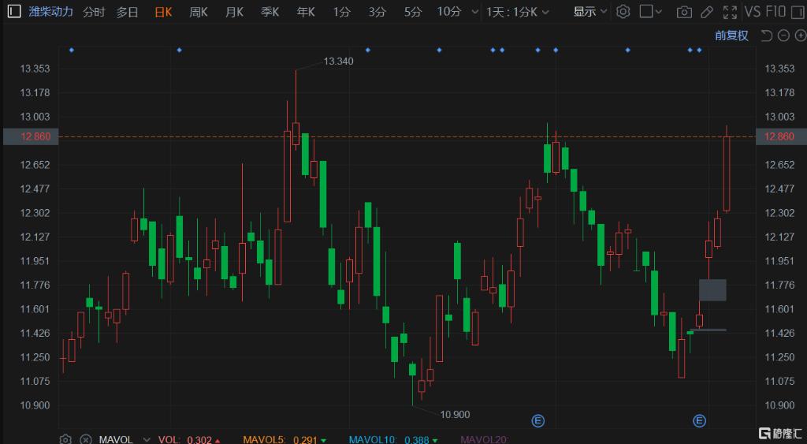Open chart settings gear icon
The width and height of the screenshot is (807, 444).
[623, 12]
